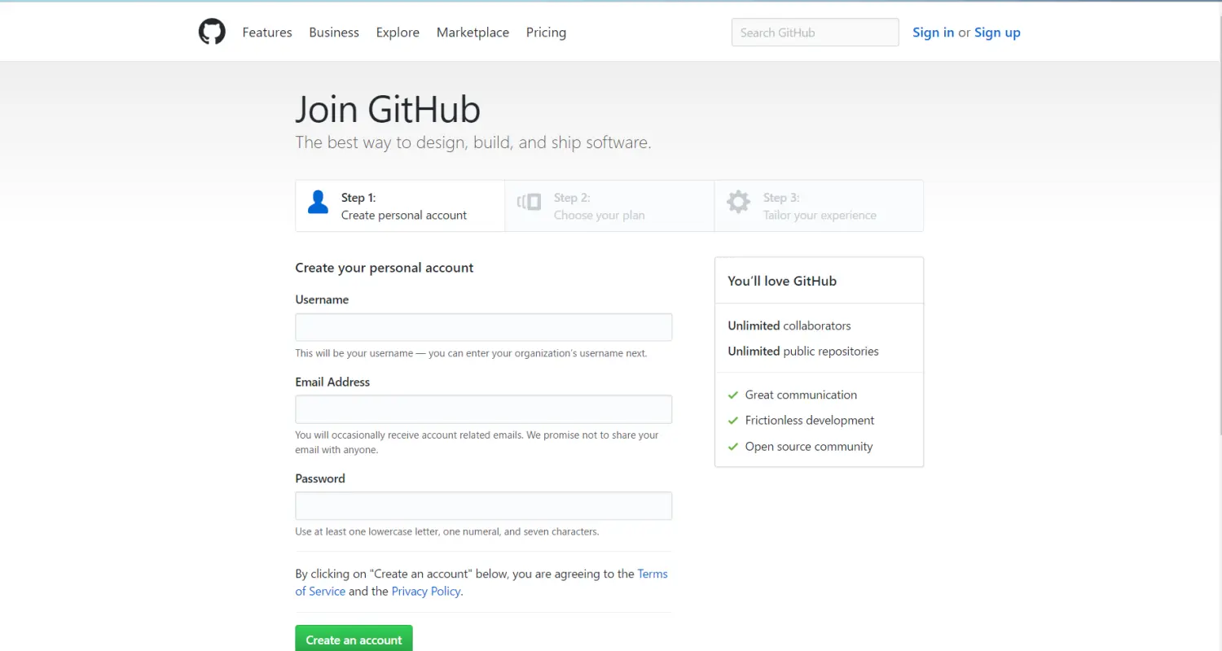Click checkmark beside Frictionless development
1222x651 pixels.
click(733, 422)
